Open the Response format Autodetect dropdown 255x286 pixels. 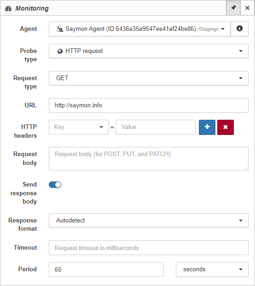(149, 221)
